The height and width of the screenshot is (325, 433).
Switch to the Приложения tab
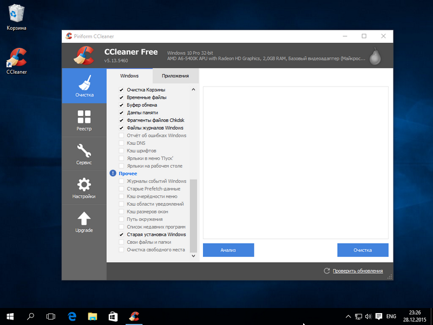pos(175,76)
